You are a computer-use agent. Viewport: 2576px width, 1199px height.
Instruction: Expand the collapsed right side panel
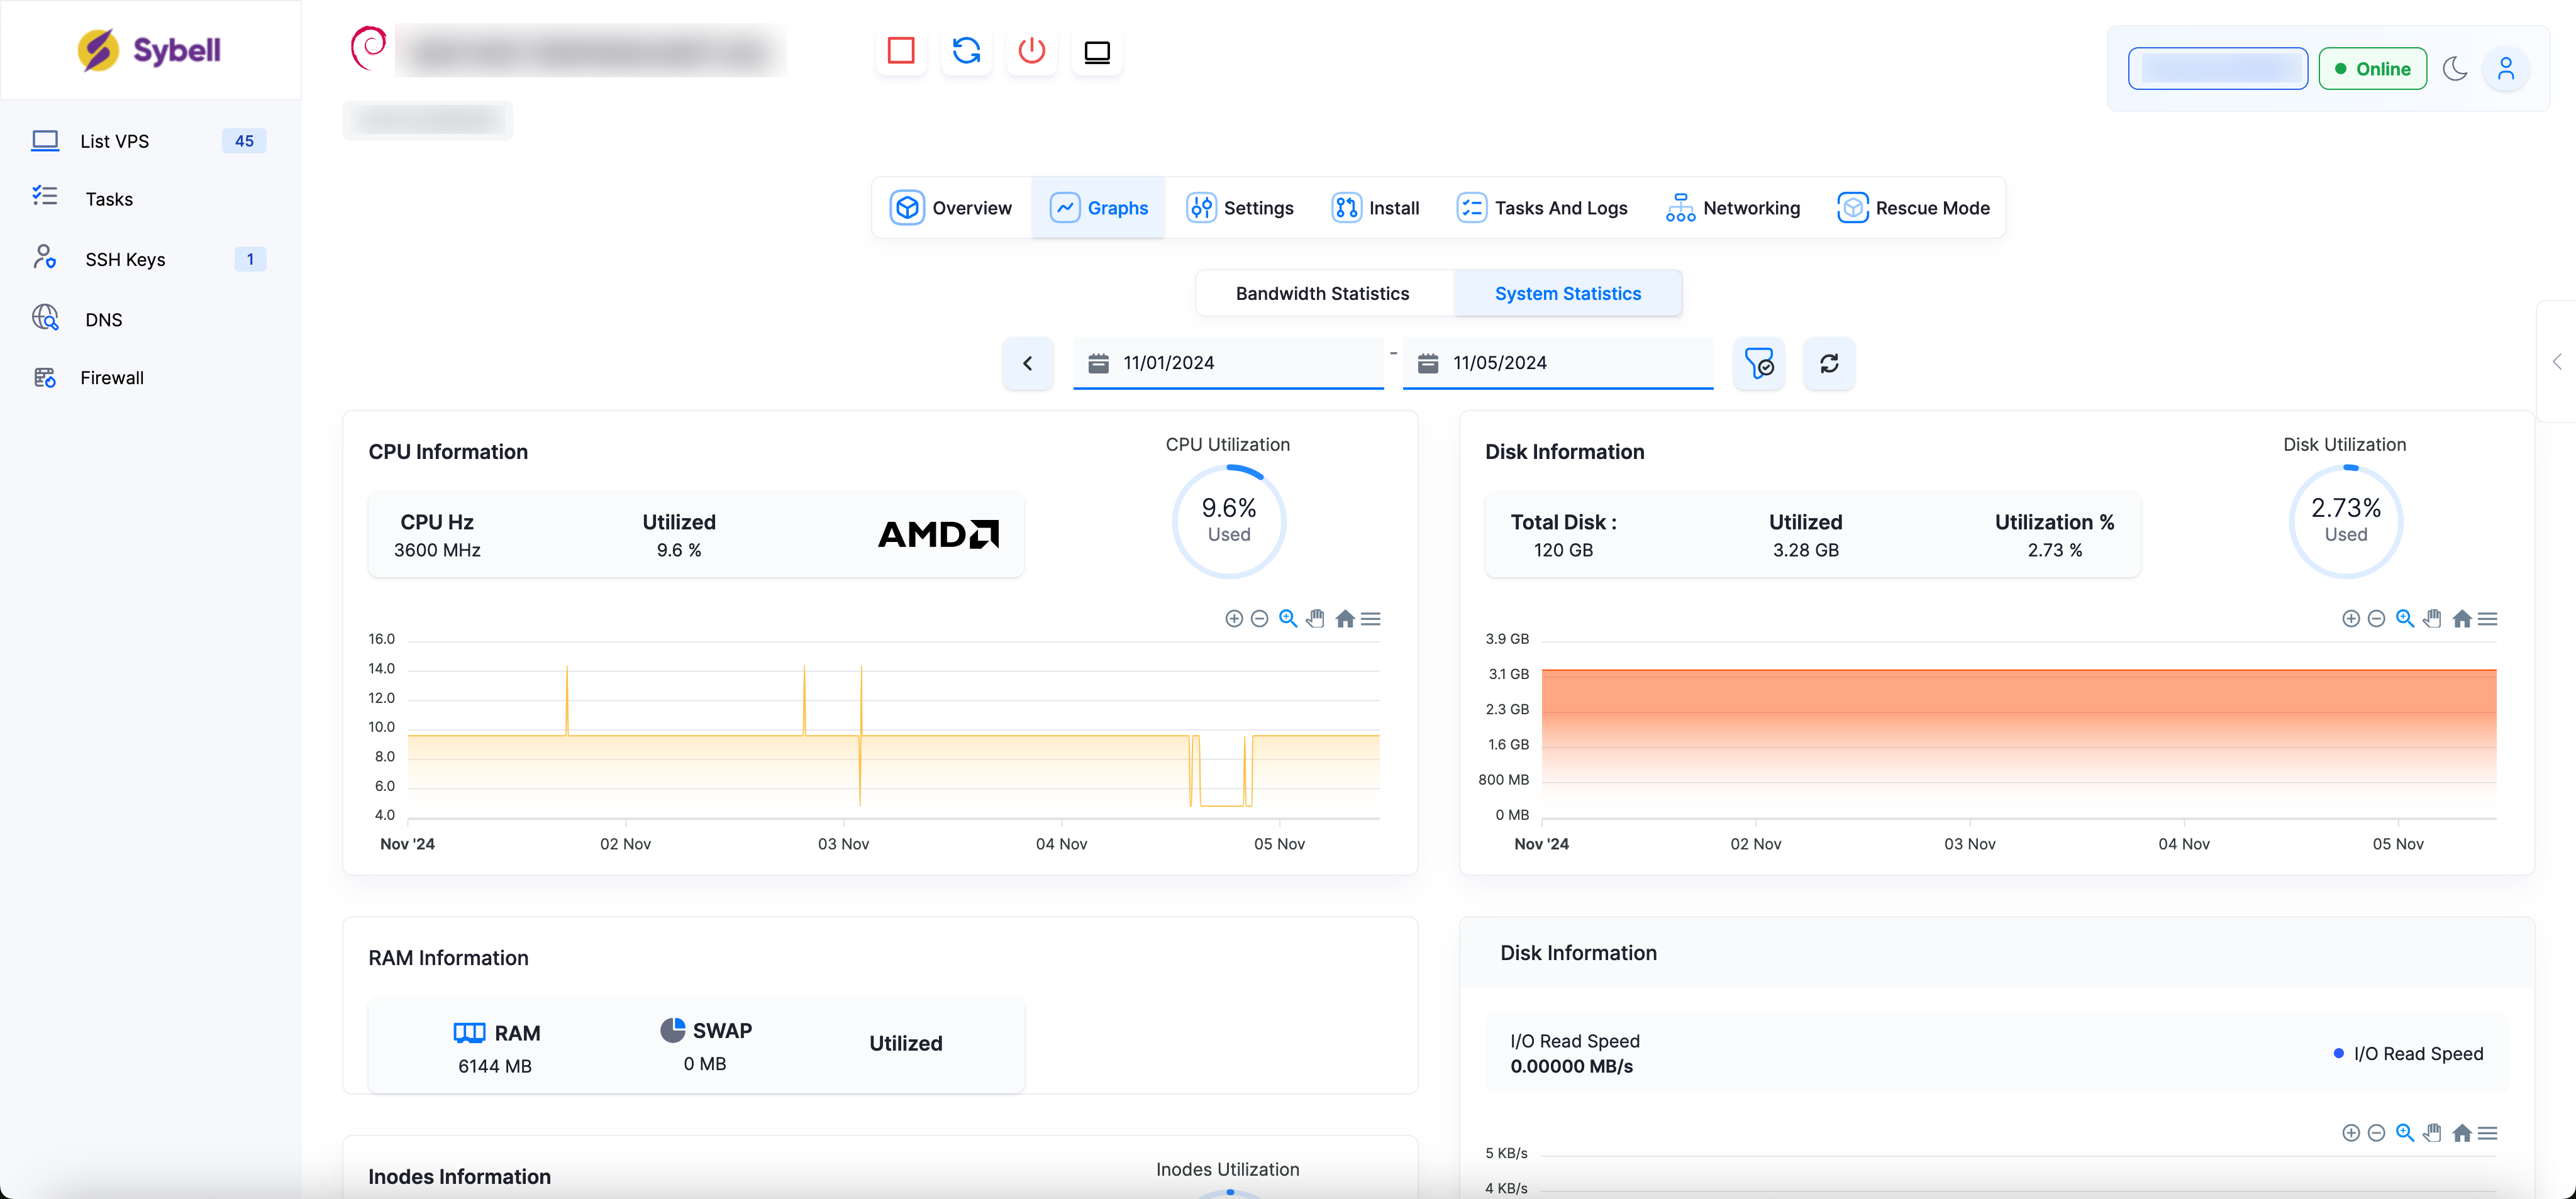2557,362
